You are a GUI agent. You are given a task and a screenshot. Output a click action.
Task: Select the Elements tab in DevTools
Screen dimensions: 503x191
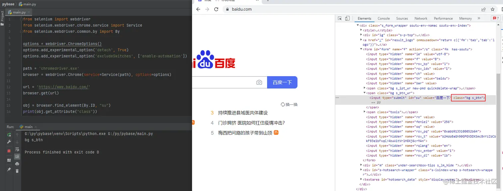click(364, 19)
